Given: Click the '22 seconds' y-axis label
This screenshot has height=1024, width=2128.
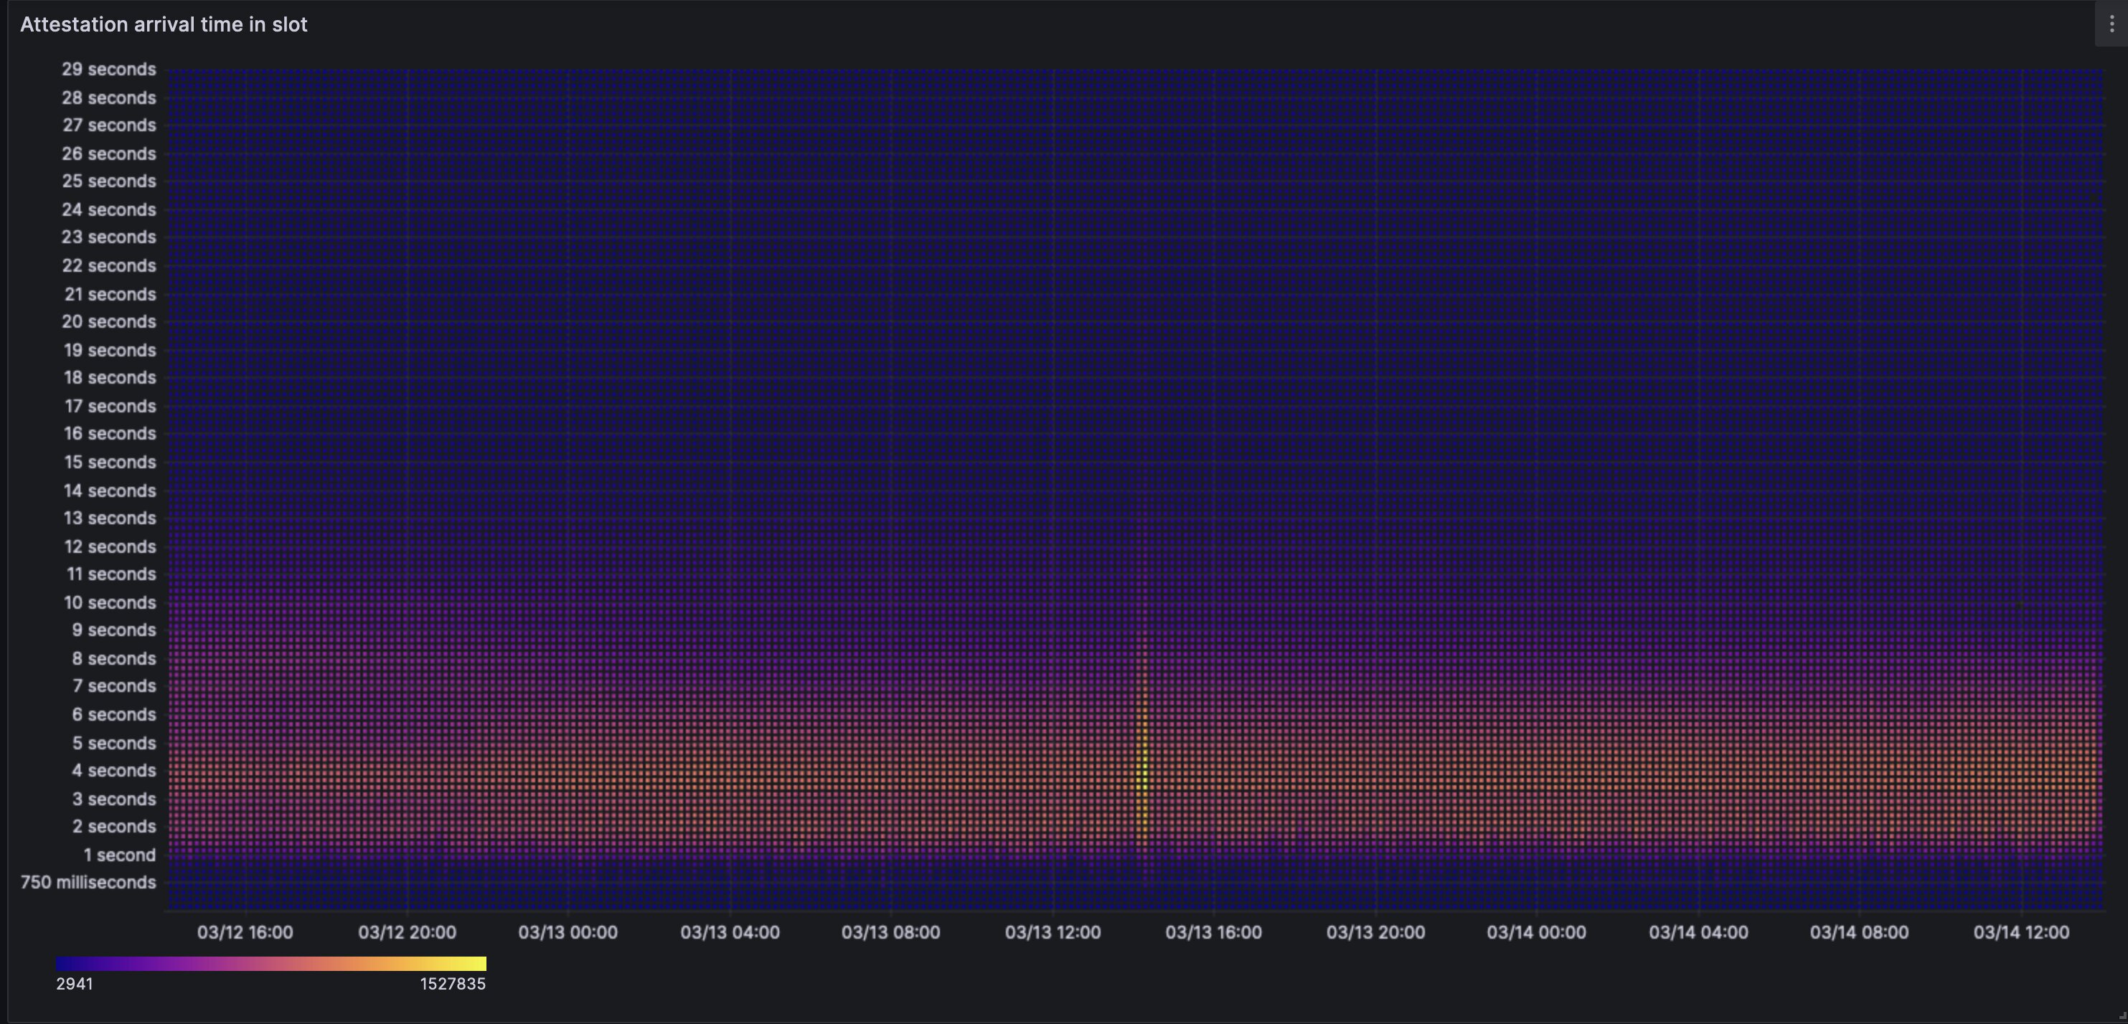Looking at the screenshot, I should pos(108,266).
